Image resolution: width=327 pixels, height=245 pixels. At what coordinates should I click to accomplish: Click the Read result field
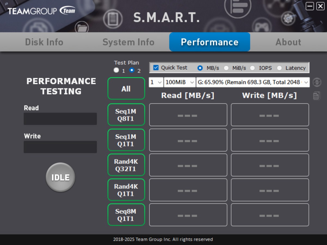tap(60, 119)
